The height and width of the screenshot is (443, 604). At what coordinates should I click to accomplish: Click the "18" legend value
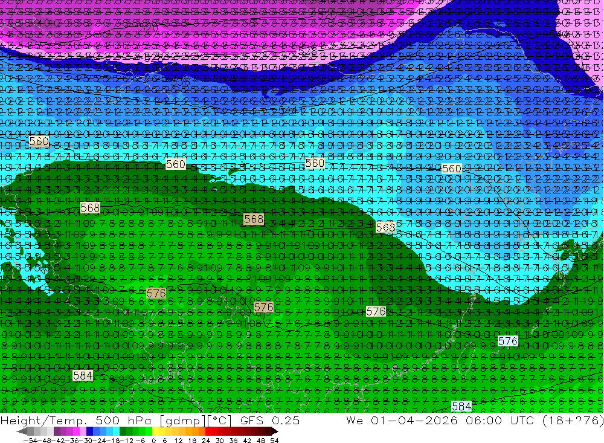tap(192, 441)
